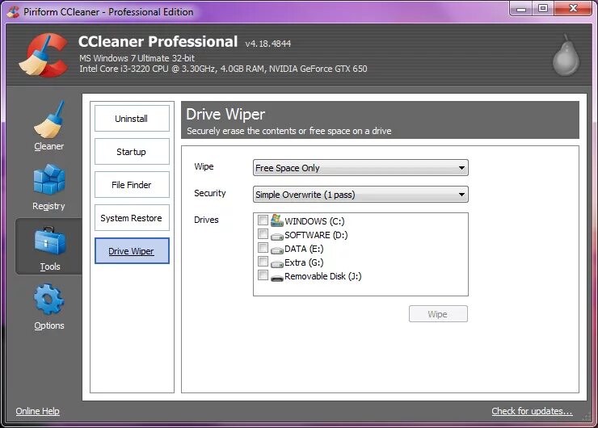Click the title bar CCleaner app icon

tap(13, 11)
